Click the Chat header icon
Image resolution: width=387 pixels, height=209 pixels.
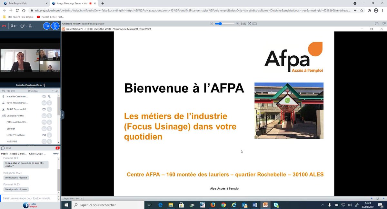(3, 148)
